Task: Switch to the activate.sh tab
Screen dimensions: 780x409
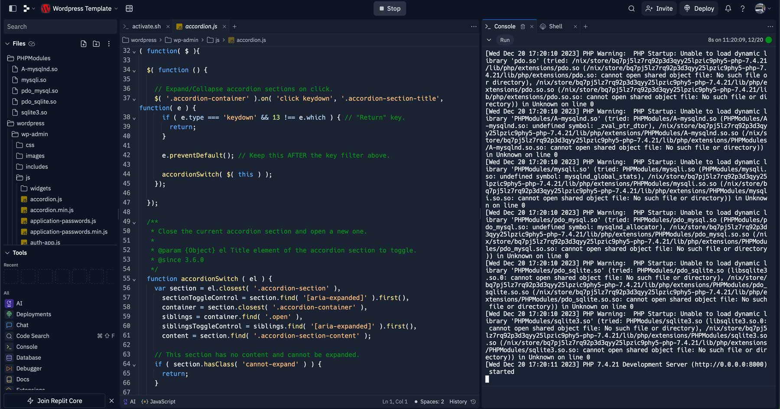Action: click(146, 26)
